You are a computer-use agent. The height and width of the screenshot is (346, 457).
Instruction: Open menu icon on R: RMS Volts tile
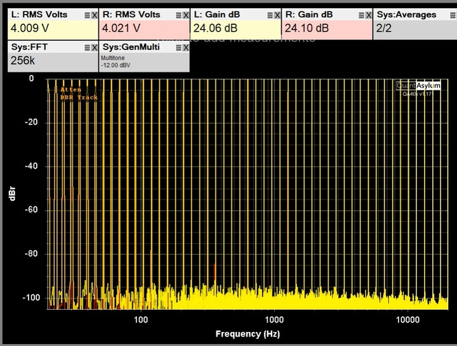tap(178, 15)
